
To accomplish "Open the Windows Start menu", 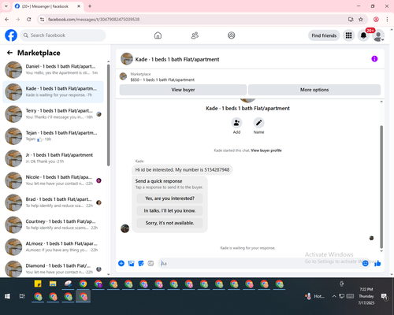I will coord(7,296).
